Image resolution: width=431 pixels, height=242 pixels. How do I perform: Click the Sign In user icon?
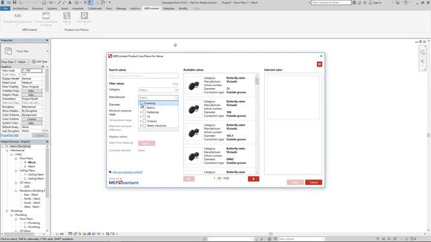pos(370,3)
